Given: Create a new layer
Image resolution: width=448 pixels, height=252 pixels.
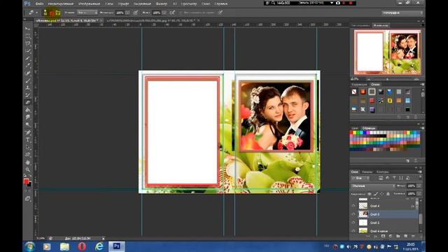Looking at the screenshot, I should pyautogui.click(x=405, y=237).
